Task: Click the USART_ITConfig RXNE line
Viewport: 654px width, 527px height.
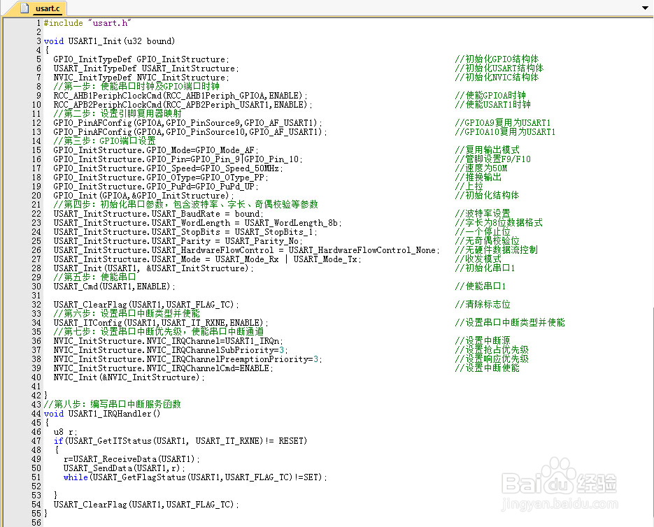Action: [161, 323]
